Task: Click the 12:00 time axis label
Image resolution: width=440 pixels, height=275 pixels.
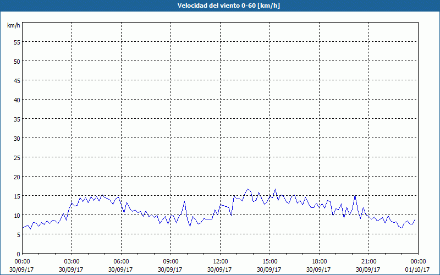Action: pos(221,262)
